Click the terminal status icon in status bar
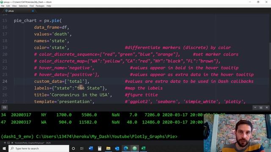 (8, 143)
